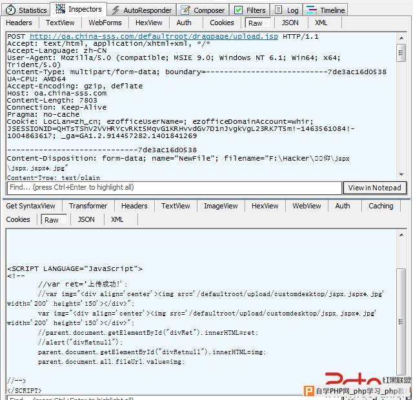The image size is (413, 400).
Task: Open the request JSON tab
Action: [290, 23]
